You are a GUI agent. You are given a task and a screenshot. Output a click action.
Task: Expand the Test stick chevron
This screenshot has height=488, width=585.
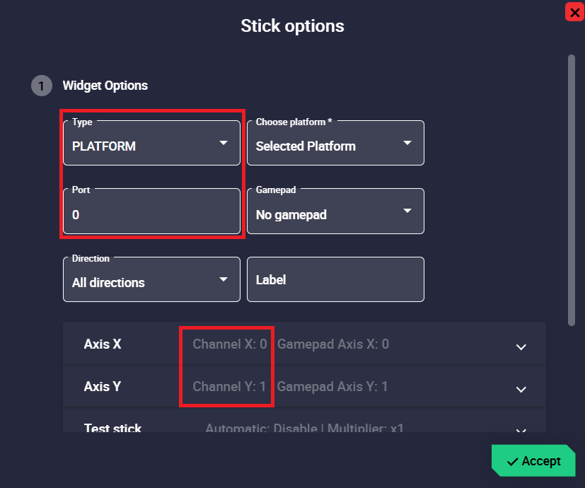click(521, 430)
